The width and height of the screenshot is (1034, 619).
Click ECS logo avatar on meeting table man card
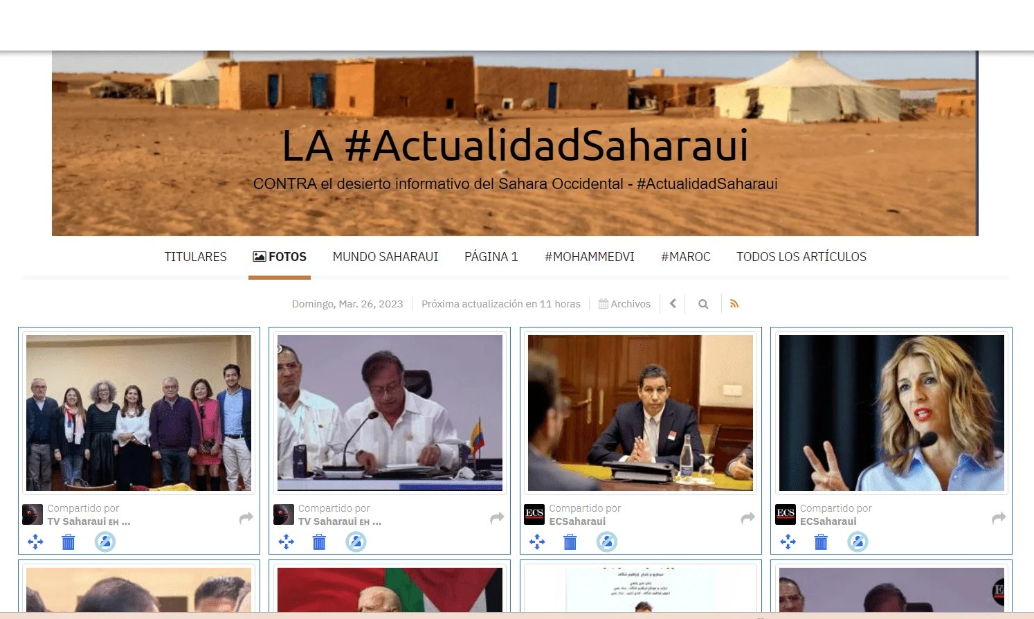534,514
